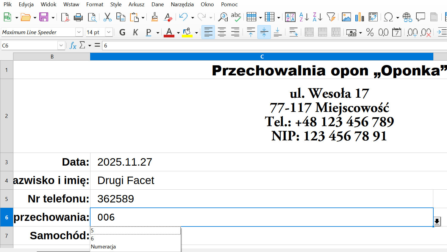This screenshot has width=447, height=252.
Task: Sort ascending A to Z
Action: coord(304,17)
